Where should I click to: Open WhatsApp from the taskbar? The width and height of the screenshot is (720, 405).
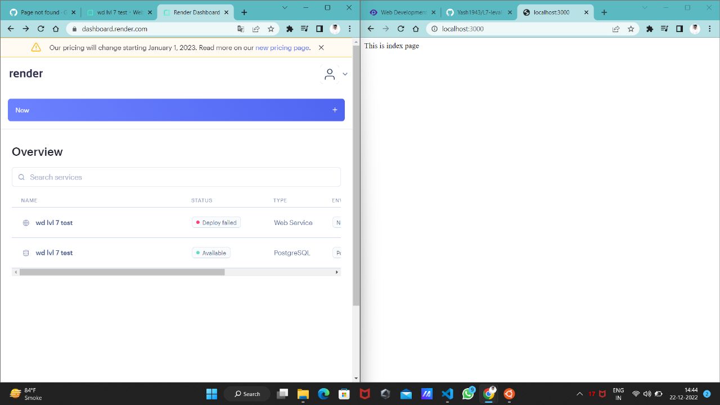[468, 394]
